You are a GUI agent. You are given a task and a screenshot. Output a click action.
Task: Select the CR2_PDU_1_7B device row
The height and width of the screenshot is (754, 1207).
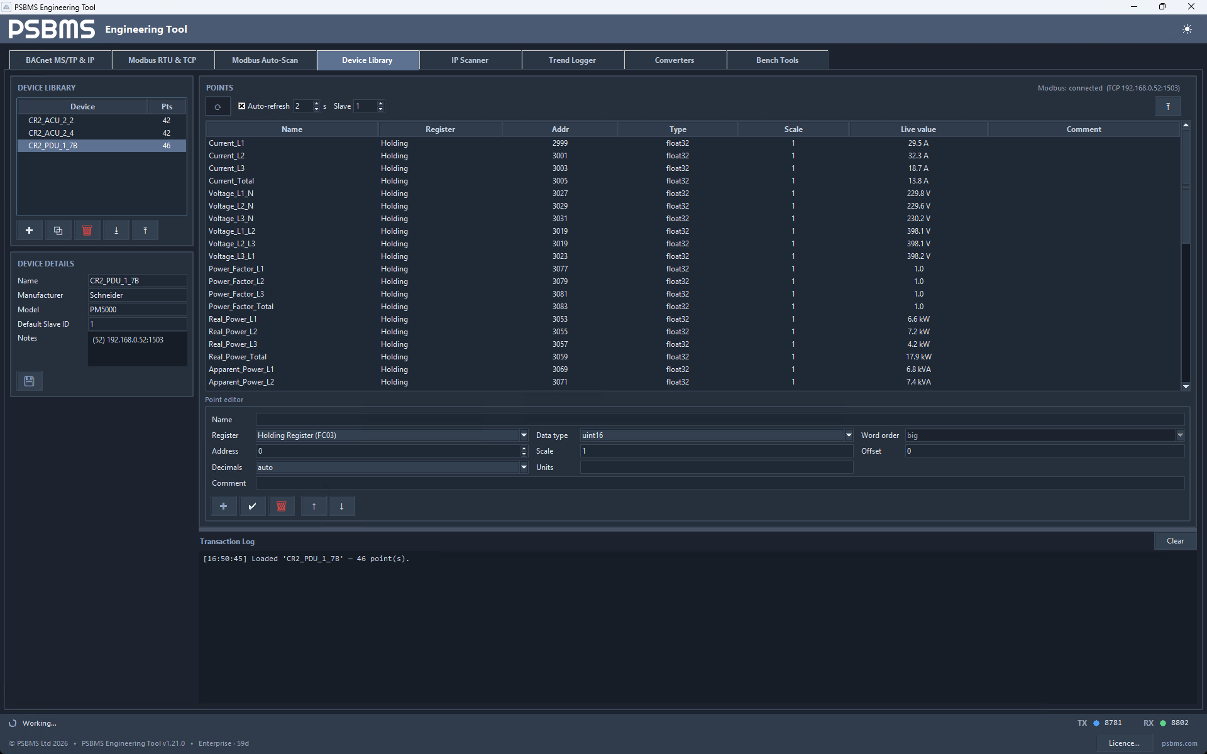coord(101,146)
